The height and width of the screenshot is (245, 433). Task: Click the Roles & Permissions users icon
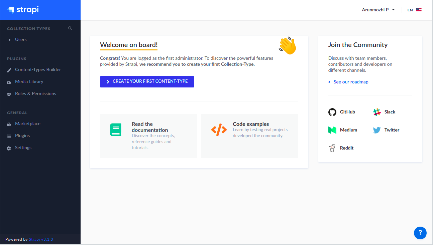pyautogui.click(x=9, y=94)
